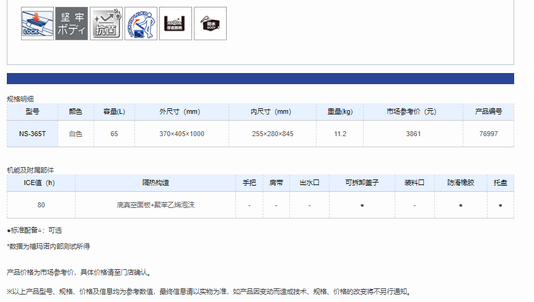This screenshot has width=534, height=302.
Task: Select the 底真空面板+聚苯乙烯泡沫 insulation cell
Action: (x=155, y=205)
